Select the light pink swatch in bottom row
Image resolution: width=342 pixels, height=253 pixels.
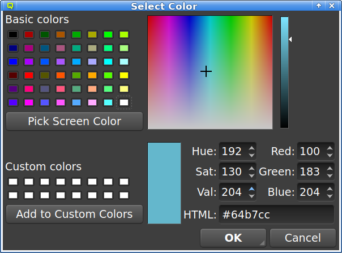92,102
